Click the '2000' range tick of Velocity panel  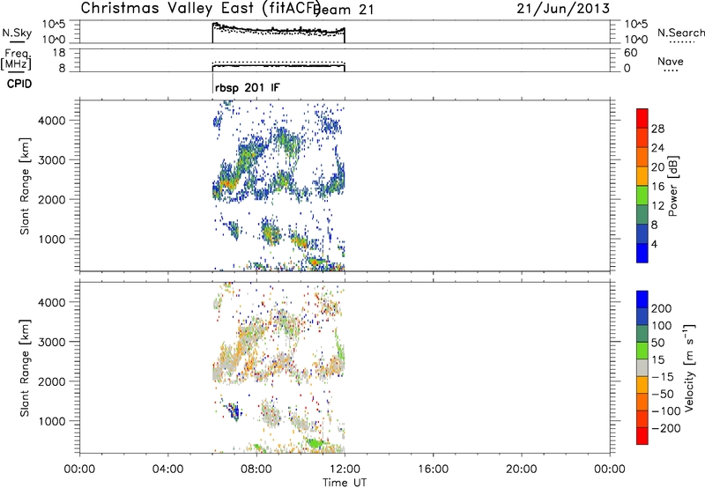pyautogui.click(x=52, y=381)
